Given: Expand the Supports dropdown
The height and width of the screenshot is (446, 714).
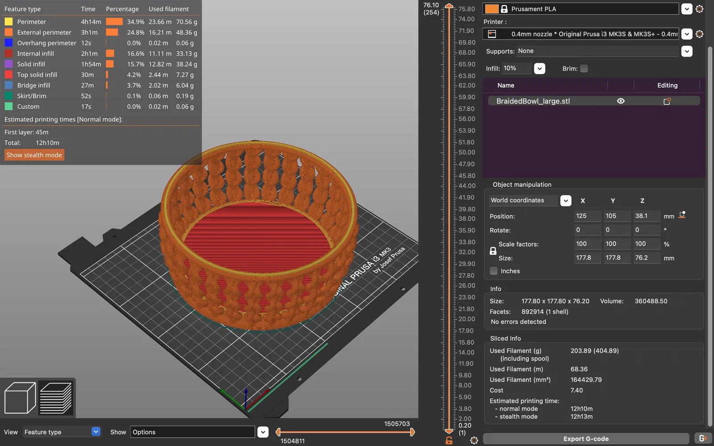Looking at the screenshot, I should point(687,51).
